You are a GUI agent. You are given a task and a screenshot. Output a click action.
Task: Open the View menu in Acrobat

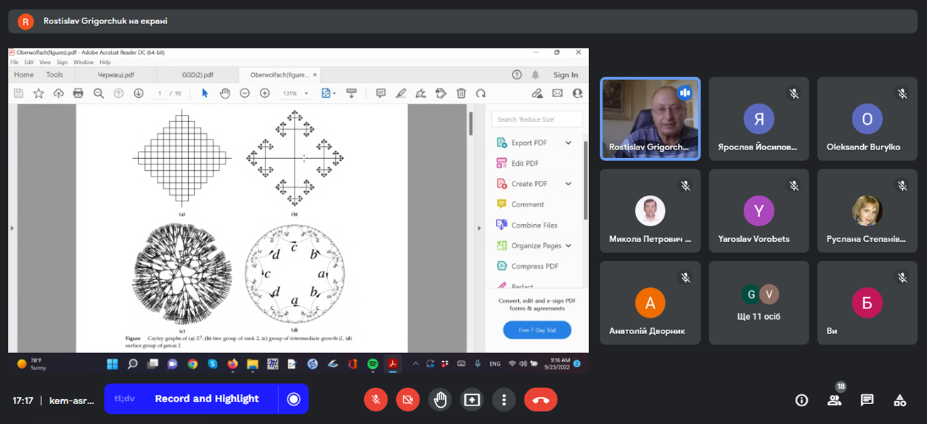45,62
